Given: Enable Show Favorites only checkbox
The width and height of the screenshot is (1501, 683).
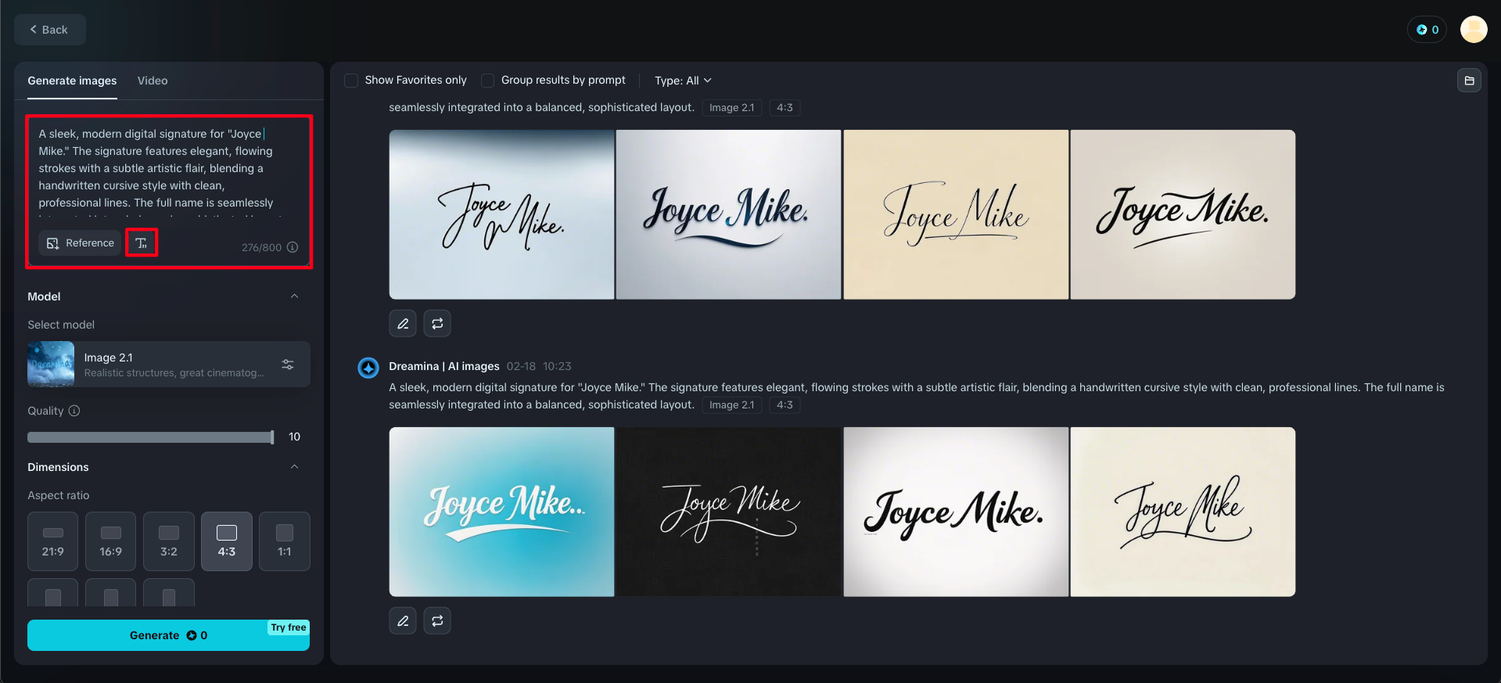Looking at the screenshot, I should [x=352, y=81].
